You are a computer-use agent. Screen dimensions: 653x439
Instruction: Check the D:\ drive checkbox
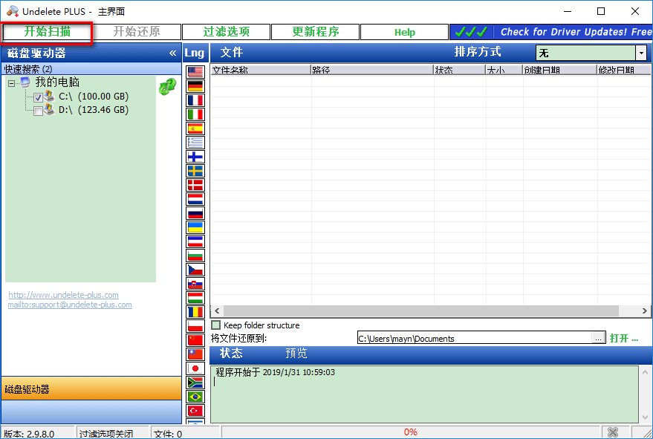[x=38, y=111]
